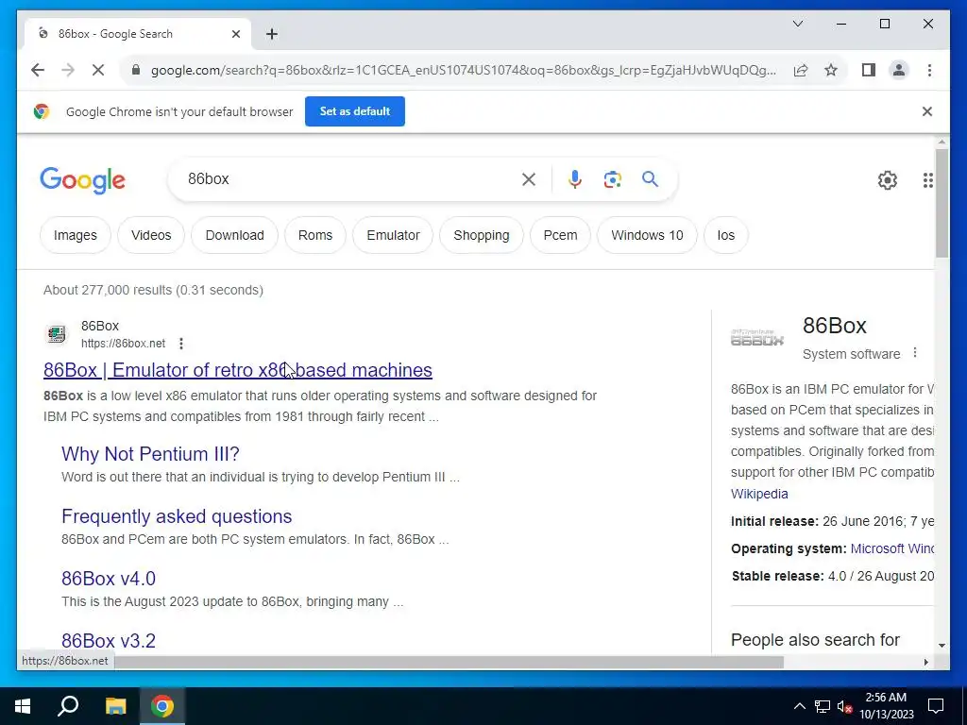Screen dimensions: 967x725
Task: Open 86Box result favicon
Action: (57, 334)
